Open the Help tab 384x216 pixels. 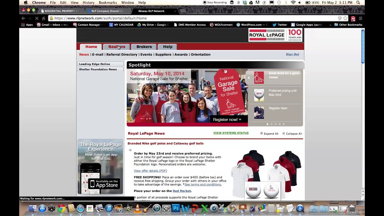tap(167, 47)
